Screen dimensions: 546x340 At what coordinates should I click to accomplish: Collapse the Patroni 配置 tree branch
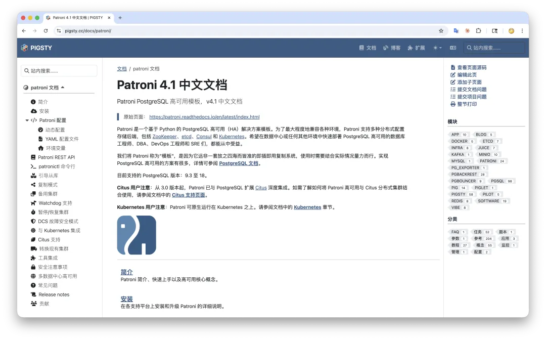click(x=28, y=120)
